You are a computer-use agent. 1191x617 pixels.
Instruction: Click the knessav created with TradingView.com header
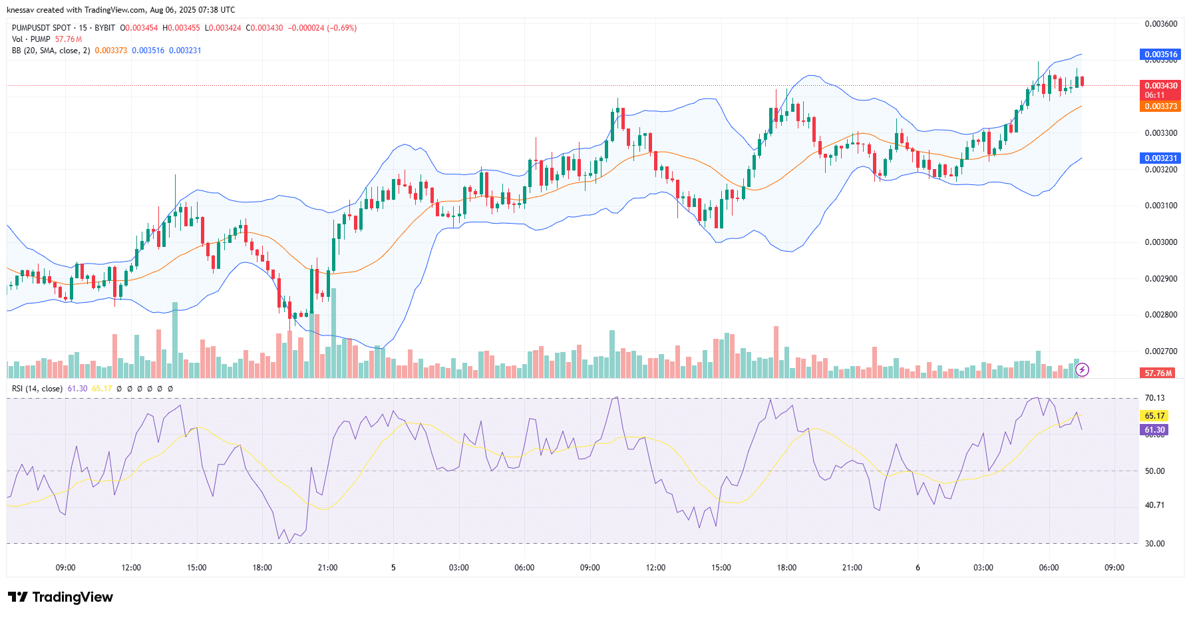(x=120, y=10)
